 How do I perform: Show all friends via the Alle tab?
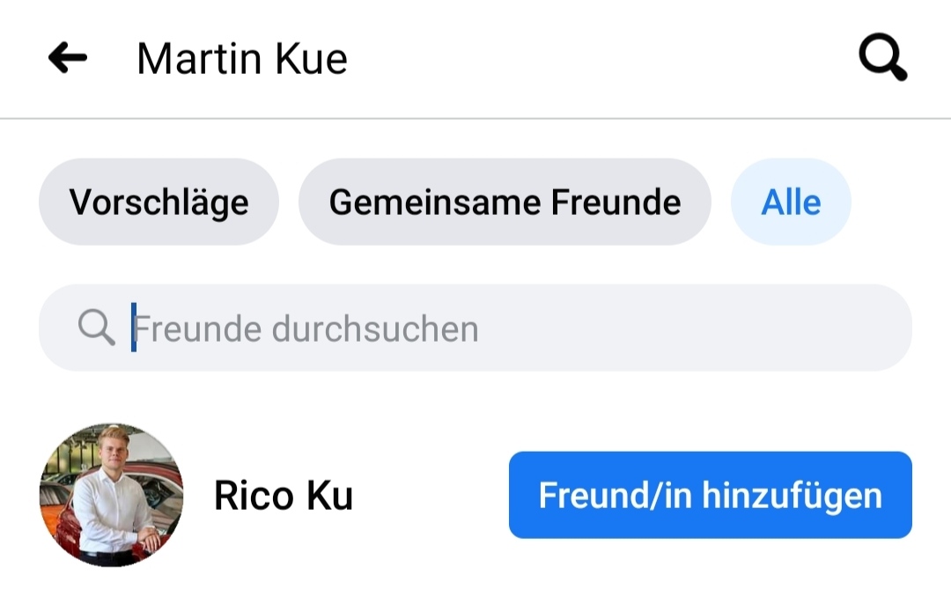(x=791, y=202)
